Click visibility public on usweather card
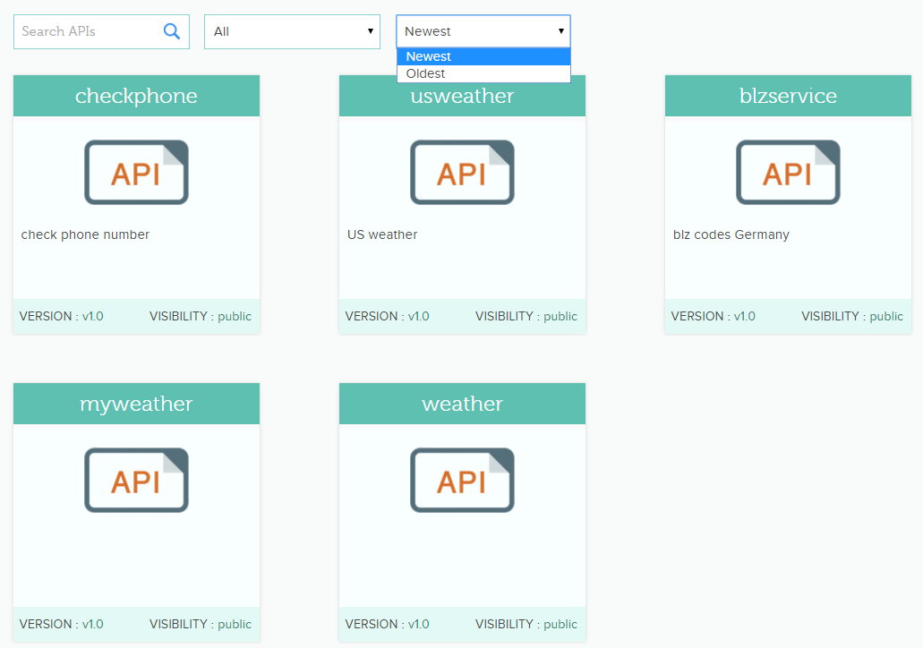 click(x=526, y=317)
